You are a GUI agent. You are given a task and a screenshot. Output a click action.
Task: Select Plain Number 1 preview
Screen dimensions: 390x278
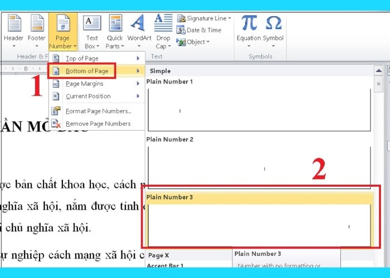[259, 110]
